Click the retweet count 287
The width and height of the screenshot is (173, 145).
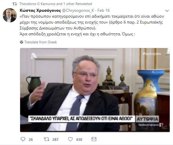point(55,139)
